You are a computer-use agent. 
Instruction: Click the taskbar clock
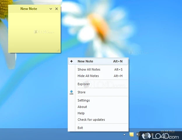(x=167, y=132)
